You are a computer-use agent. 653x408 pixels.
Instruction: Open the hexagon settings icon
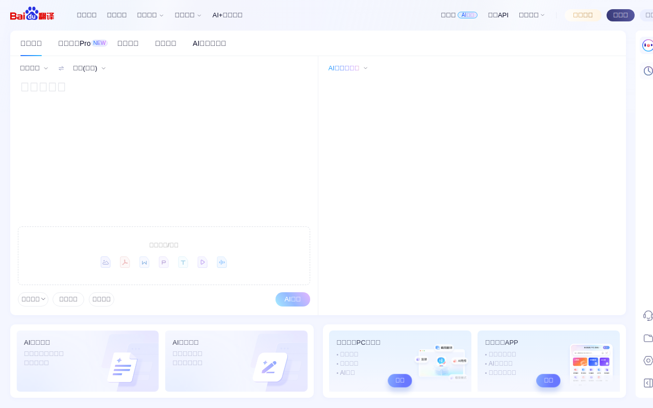point(648,361)
